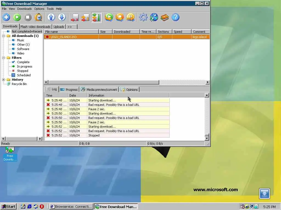The height and width of the screenshot is (210, 281).
Task: Open the Media preview/convert tab
Action: click(99, 90)
